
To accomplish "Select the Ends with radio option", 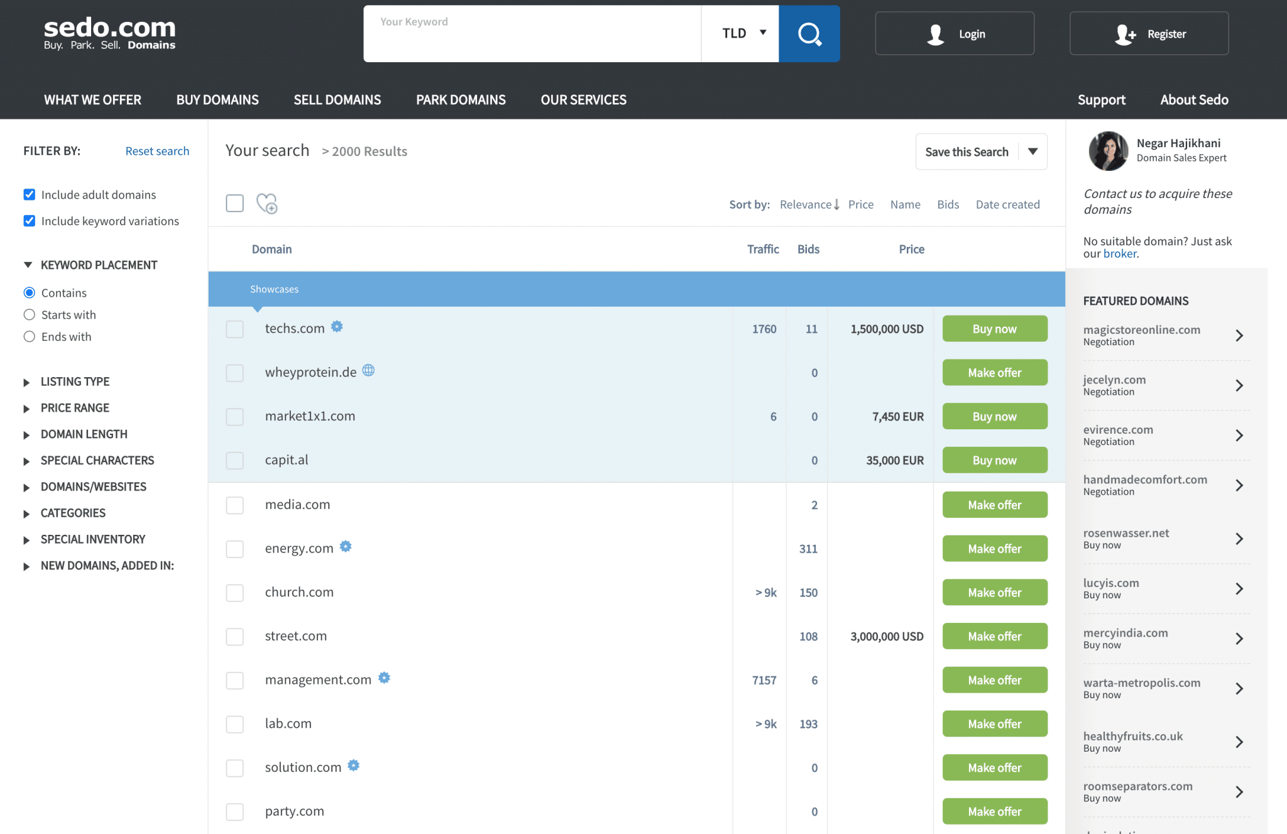I will [29, 337].
